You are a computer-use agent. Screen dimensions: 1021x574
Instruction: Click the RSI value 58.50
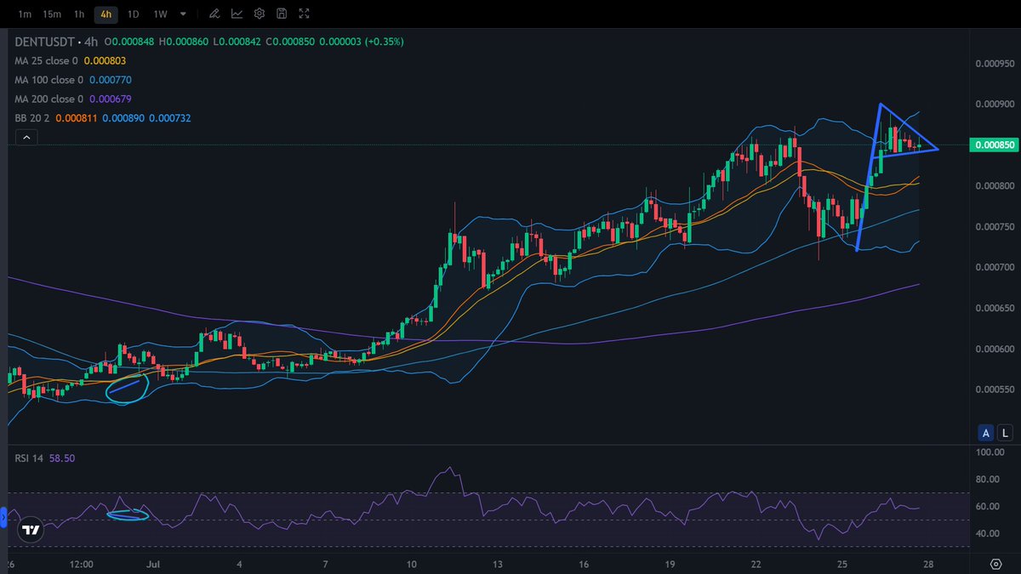63,457
